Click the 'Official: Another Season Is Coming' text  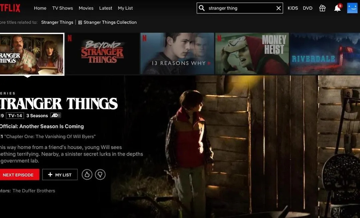(42, 126)
